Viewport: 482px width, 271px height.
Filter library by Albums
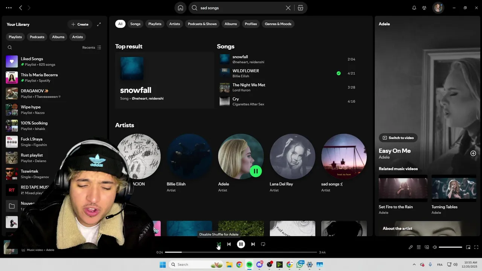[x=58, y=37]
